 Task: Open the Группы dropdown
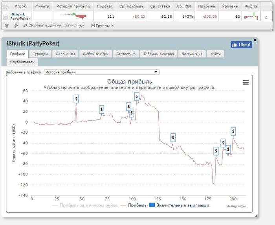coord(103,26)
